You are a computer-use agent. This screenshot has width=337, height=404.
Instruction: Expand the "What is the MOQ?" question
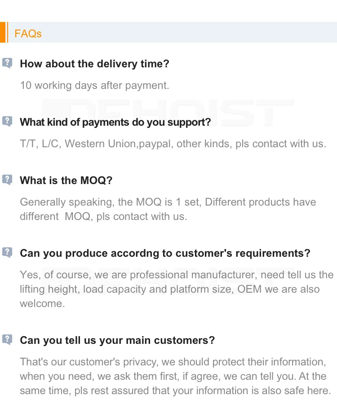pyautogui.click(x=66, y=180)
